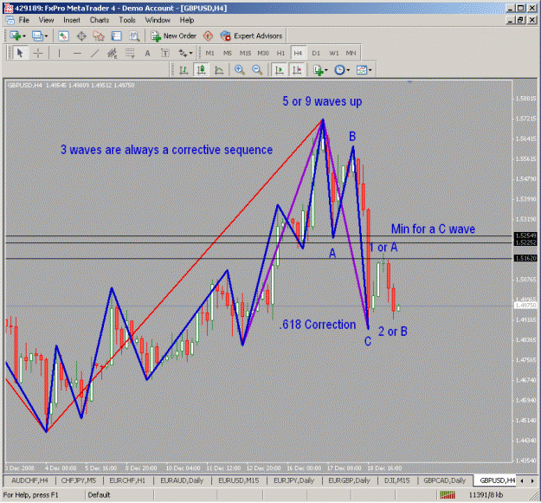The image size is (541, 503).
Task: Select the Text tool marked A
Action: [147, 53]
